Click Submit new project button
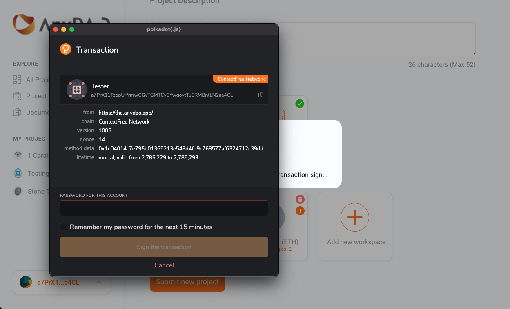Screen dimensions: 510x309 tap(187, 282)
